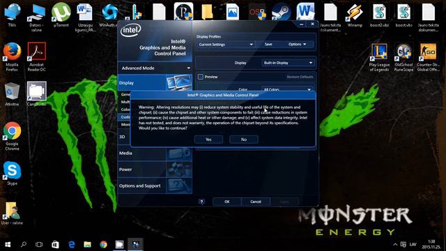Open the Current Settings profile dropdown
This screenshot has width=446, height=251.
(225, 45)
